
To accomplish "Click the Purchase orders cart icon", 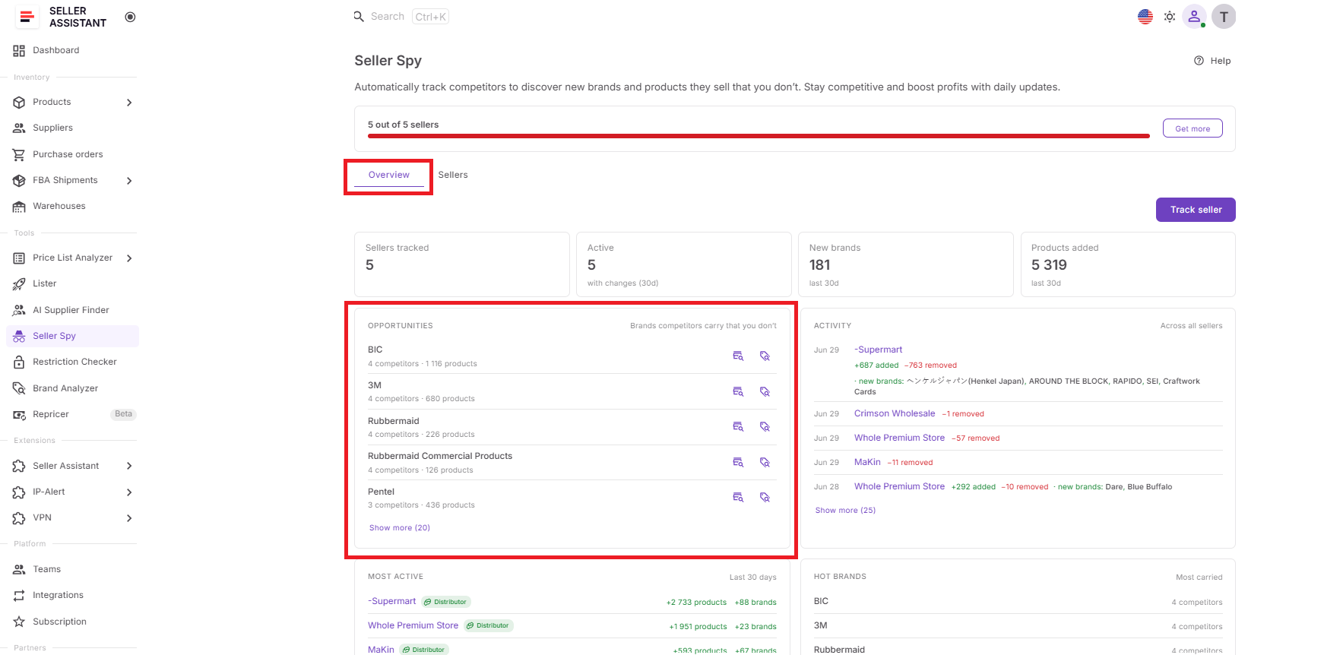I will coord(19,155).
